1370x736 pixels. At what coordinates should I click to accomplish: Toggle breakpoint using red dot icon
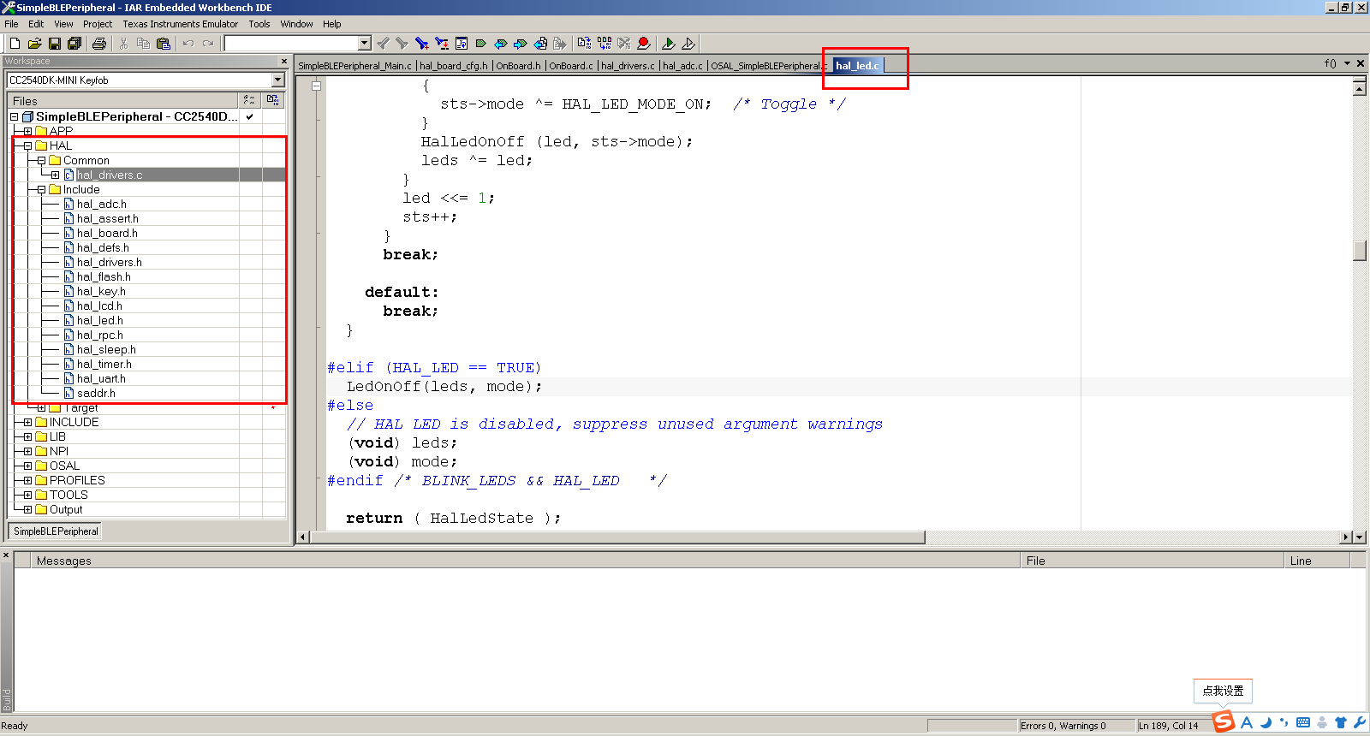(x=644, y=44)
